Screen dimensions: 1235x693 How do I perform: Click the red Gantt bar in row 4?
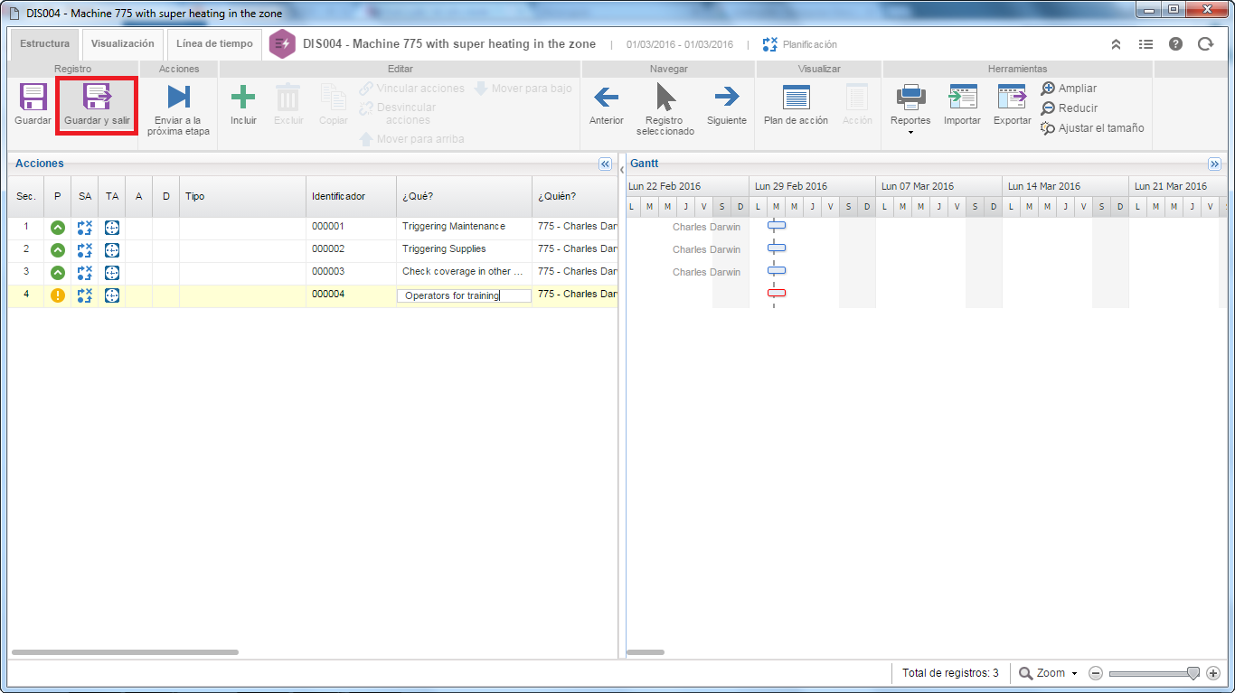pyautogui.click(x=777, y=293)
